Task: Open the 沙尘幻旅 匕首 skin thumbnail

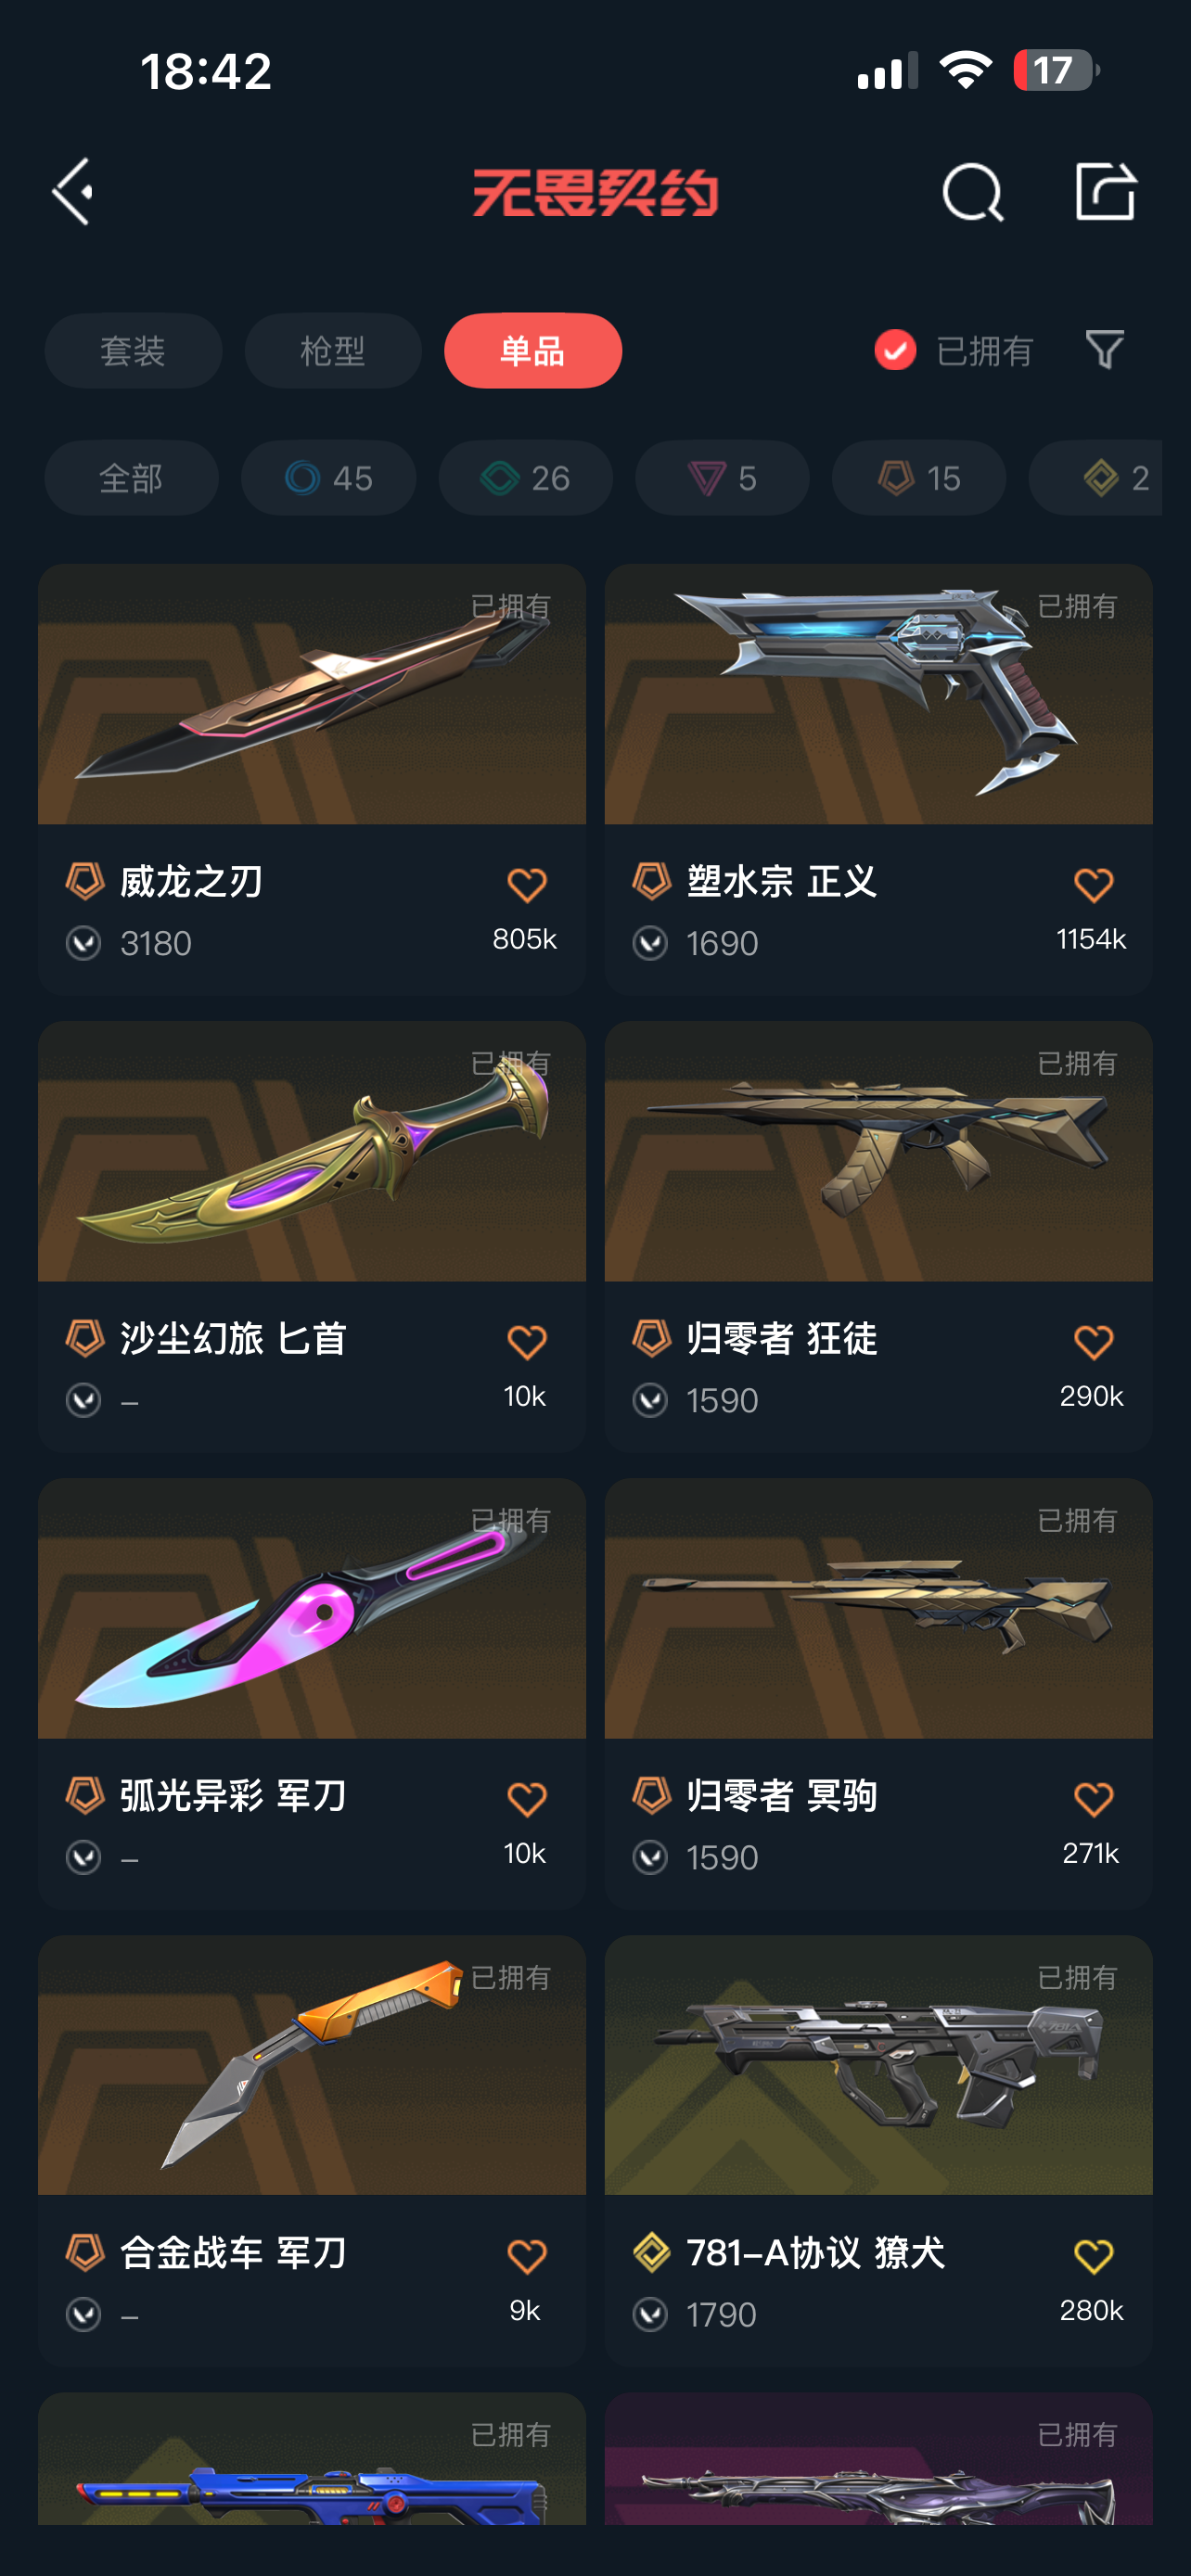Action: (312, 1151)
